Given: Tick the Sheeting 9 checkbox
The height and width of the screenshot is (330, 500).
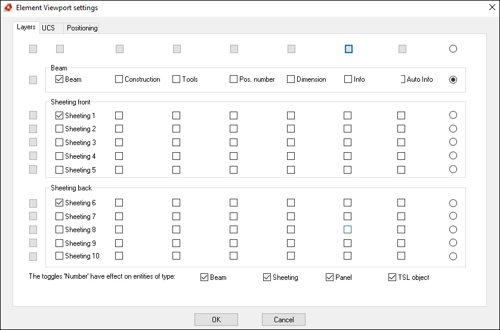Looking at the screenshot, I should pyautogui.click(x=59, y=243).
